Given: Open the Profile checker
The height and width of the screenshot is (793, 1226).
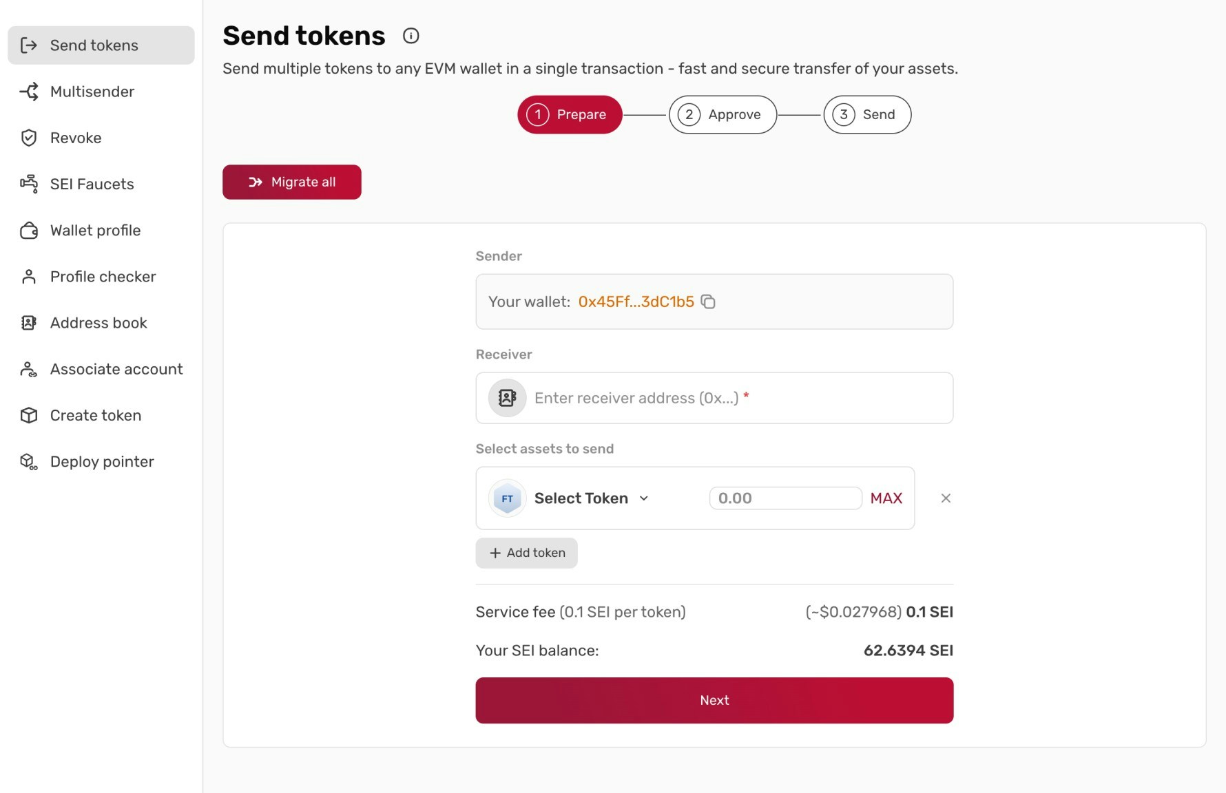Looking at the screenshot, I should (x=102, y=276).
